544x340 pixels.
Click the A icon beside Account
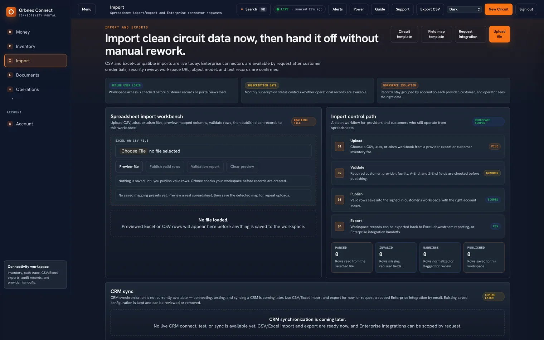pyautogui.click(x=10, y=123)
